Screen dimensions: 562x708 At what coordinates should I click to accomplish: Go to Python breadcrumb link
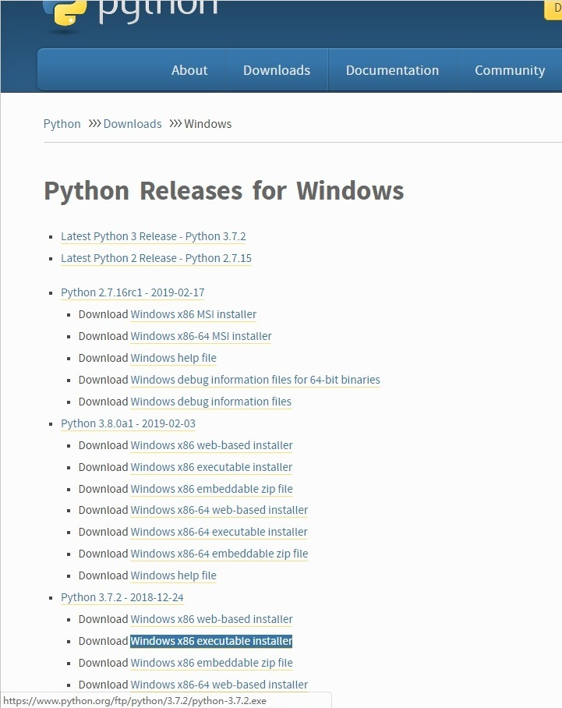[62, 124]
